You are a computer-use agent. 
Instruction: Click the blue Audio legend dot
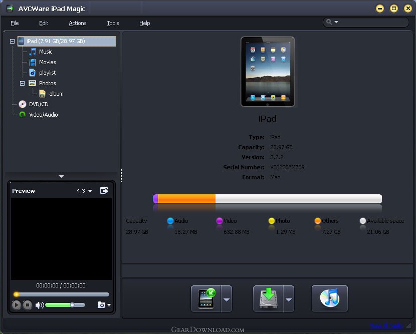pos(170,221)
